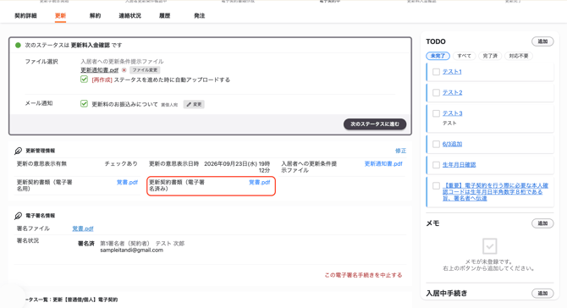Filter TODO list by 対応不要
This screenshot has height=308, width=567.
tap(519, 56)
